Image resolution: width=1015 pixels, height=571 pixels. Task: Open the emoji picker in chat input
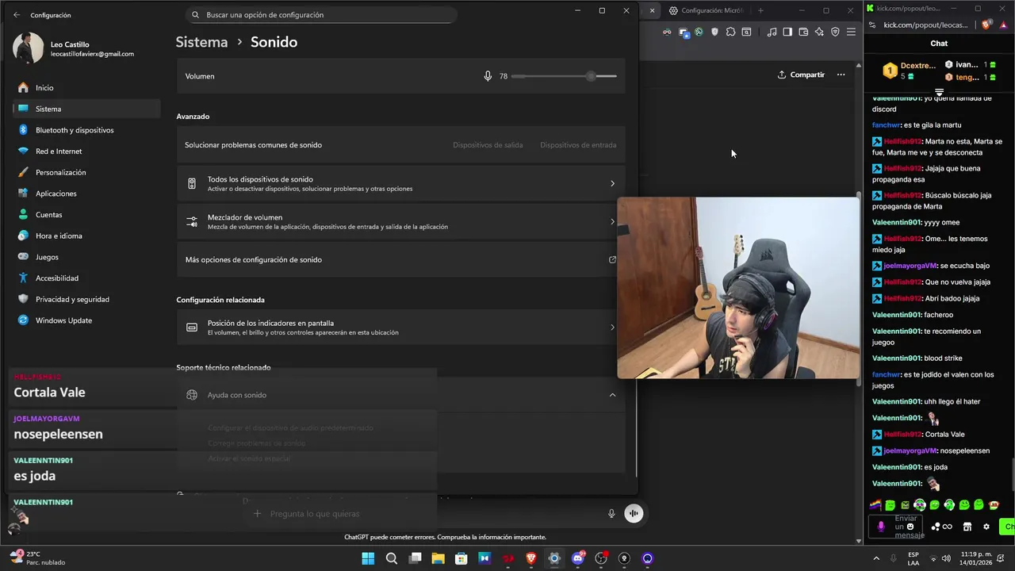(910, 527)
